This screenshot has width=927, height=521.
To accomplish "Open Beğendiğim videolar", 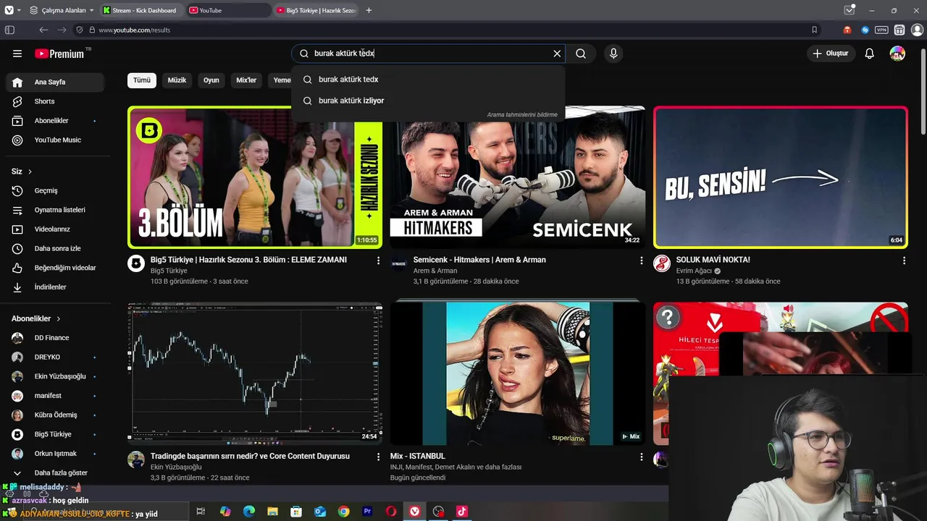I will (55, 268).
